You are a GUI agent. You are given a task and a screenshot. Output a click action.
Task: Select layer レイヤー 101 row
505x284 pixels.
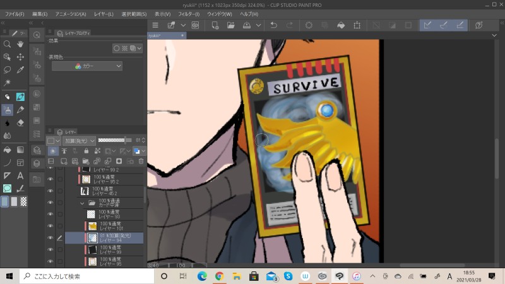point(104,226)
